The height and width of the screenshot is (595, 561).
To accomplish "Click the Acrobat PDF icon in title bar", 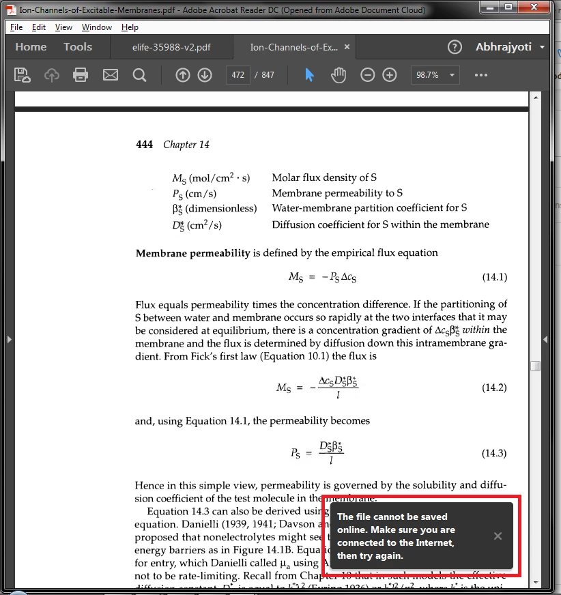I will pyautogui.click(x=12, y=10).
